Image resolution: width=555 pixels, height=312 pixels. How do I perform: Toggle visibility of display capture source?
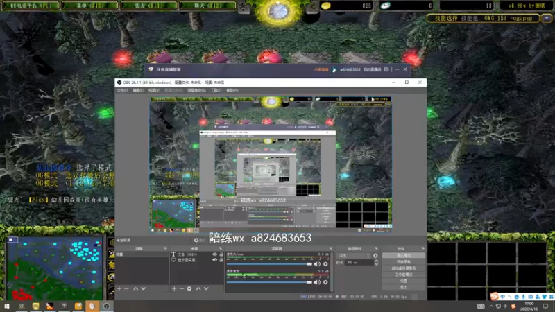pyautogui.click(x=214, y=259)
